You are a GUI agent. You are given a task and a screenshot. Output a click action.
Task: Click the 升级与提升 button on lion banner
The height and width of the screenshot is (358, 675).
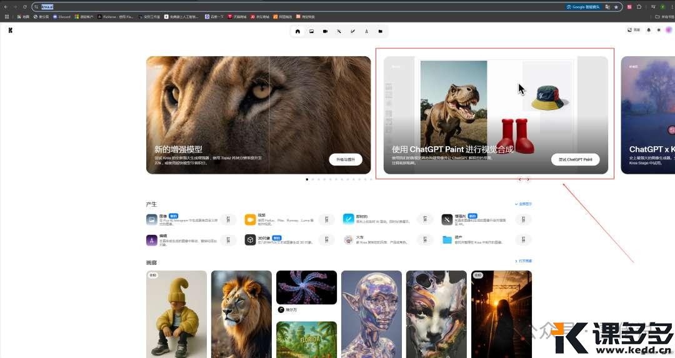pos(345,160)
